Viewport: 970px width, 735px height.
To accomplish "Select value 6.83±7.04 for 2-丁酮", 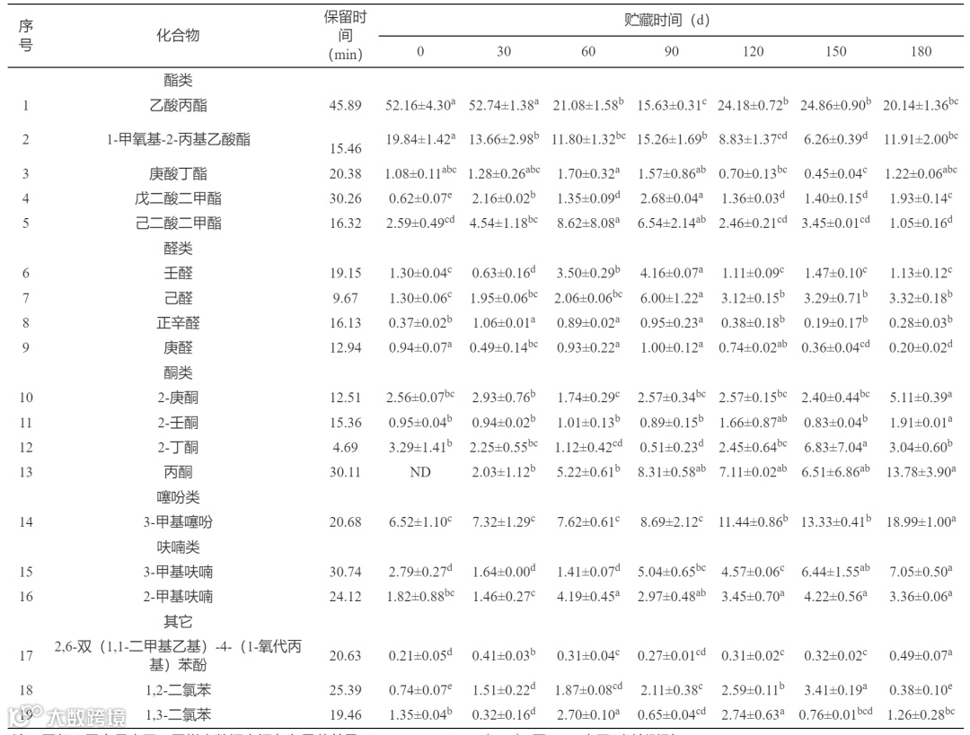I will tap(836, 447).
